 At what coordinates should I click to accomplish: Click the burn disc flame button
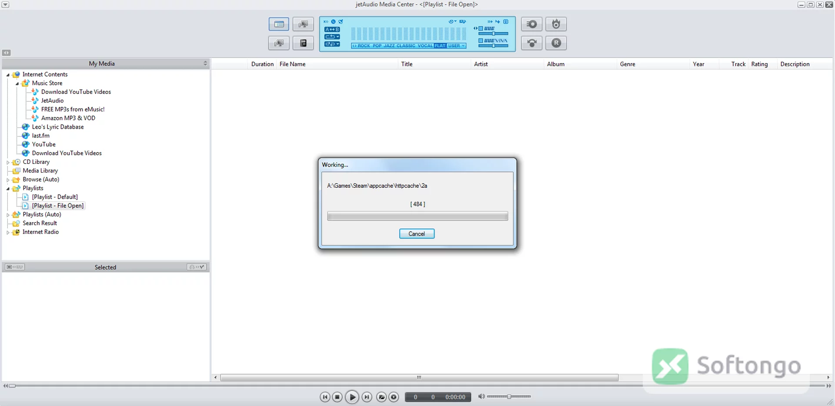556,24
